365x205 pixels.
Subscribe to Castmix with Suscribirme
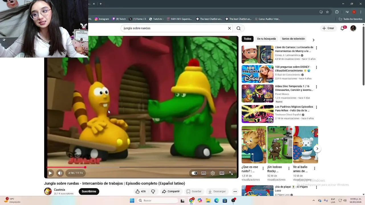89,191
